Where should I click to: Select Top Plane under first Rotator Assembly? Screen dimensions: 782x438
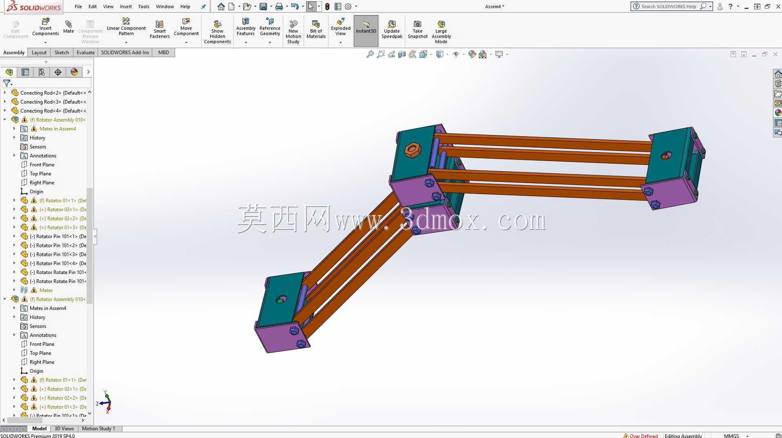40,173
